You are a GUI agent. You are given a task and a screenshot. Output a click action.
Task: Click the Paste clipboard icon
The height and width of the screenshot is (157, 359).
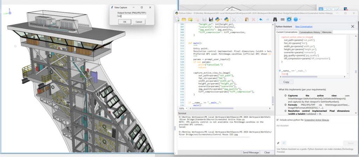(247, 20)
